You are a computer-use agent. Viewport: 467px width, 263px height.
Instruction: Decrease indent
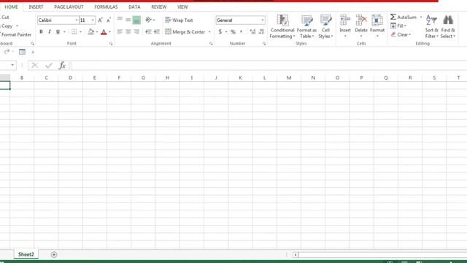point(148,31)
